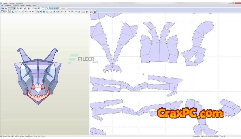Click the rightmost dotted-square icon in toolbar
241x139 pixels.
point(95,11)
